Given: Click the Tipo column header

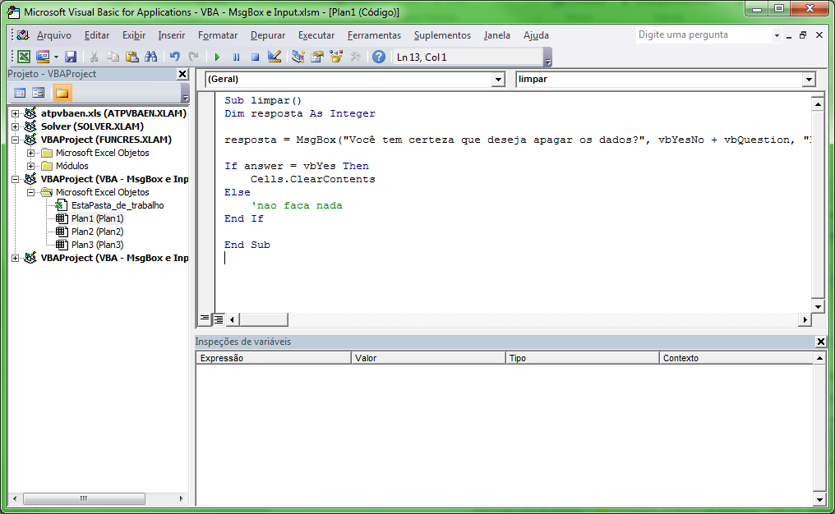Looking at the screenshot, I should [582, 358].
